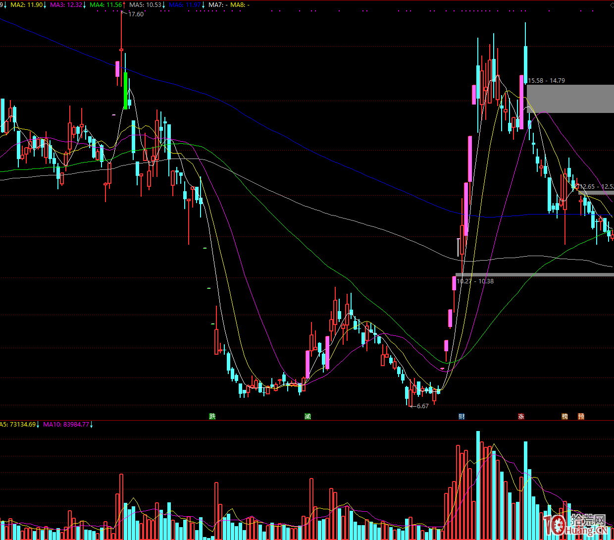Click the green 减 event marker icon
Image resolution: width=614 pixels, height=540 pixels.
coord(307,416)
